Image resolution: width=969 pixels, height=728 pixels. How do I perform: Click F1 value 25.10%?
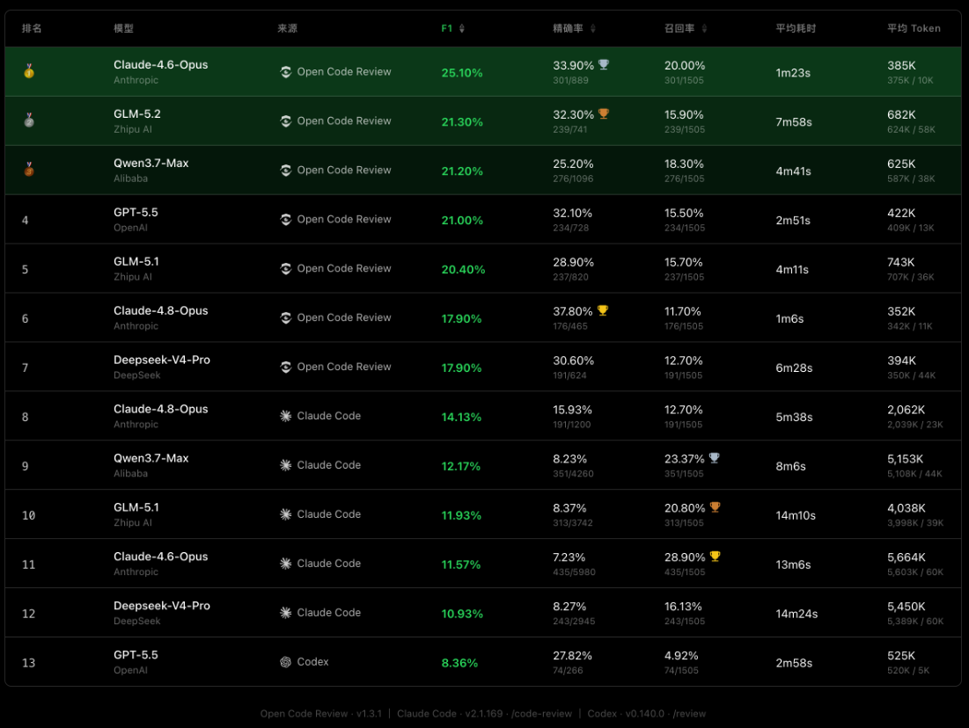tap(462, 73)
